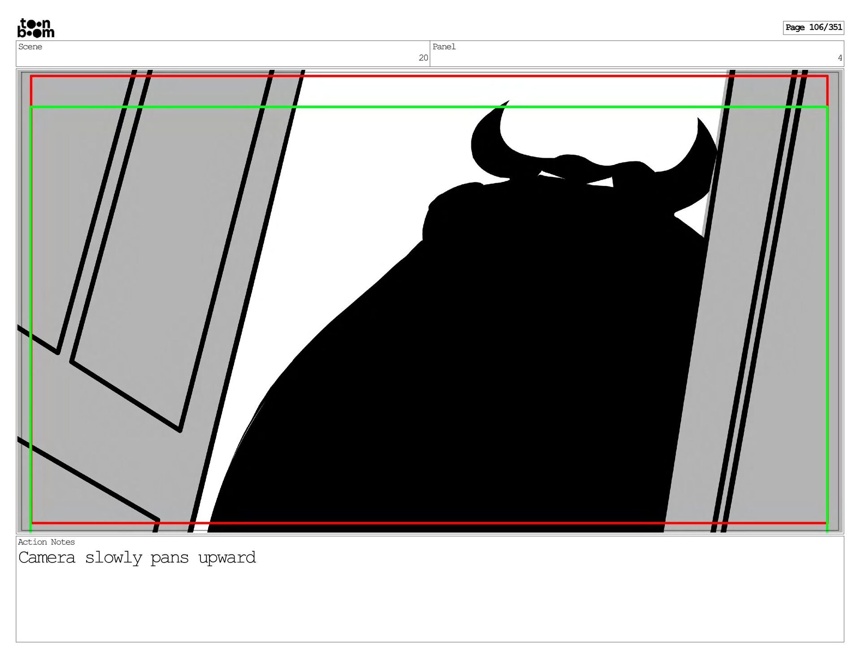
Task: Click the Action Notes label
Action: click(46, 542)
